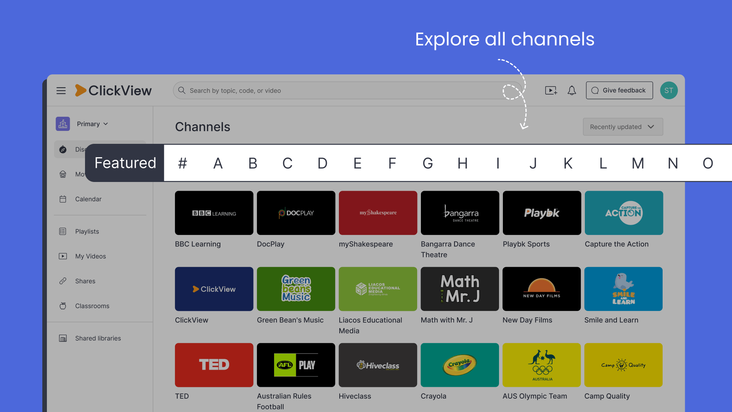Open the TED channel thumbnail
The image size is (732, 412).
[x=214, y=365]
